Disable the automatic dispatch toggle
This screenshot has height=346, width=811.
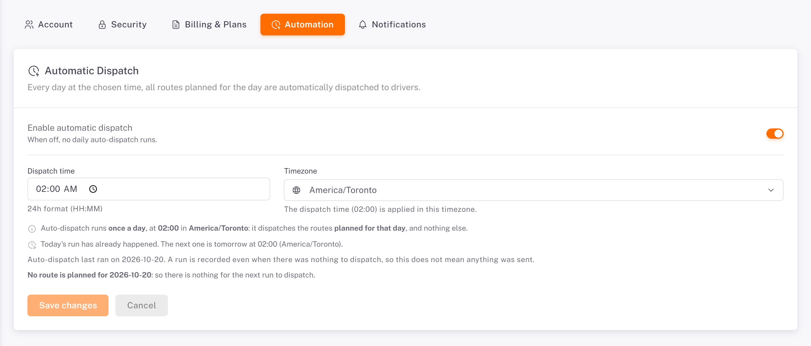[x=774, y=134]
